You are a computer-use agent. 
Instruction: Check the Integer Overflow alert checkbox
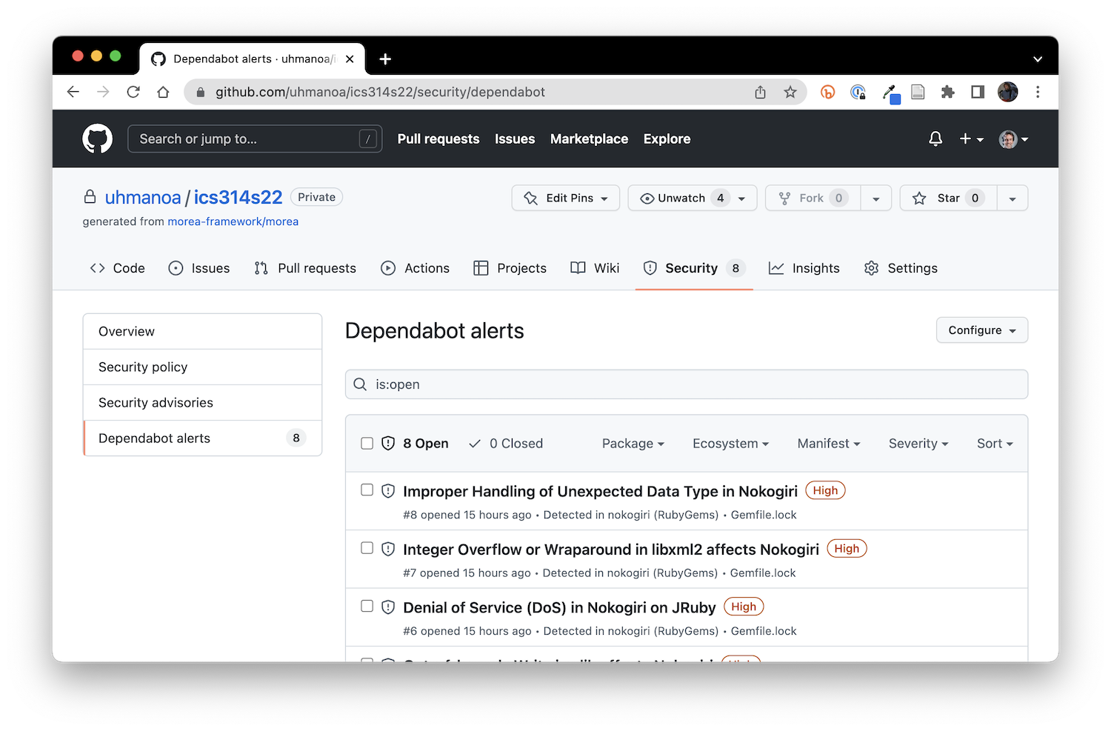tap(367, 547)
